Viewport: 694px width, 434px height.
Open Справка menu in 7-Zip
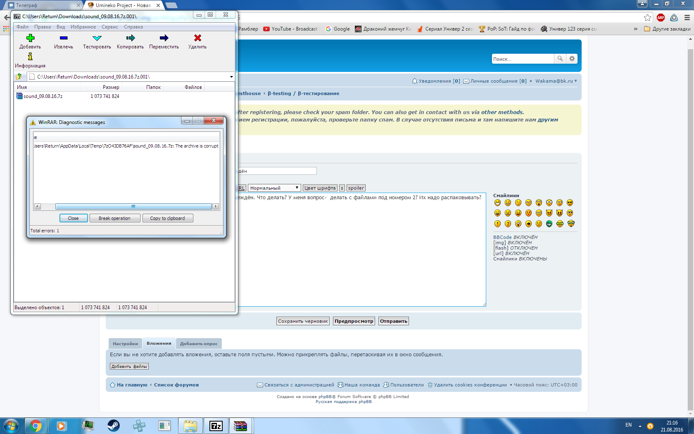tap(133, 27)
